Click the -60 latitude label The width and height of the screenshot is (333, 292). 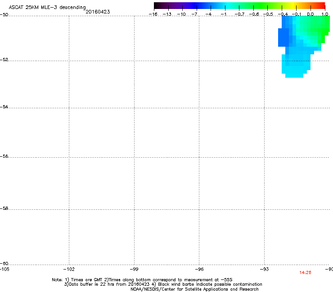[x=4, y=263]
